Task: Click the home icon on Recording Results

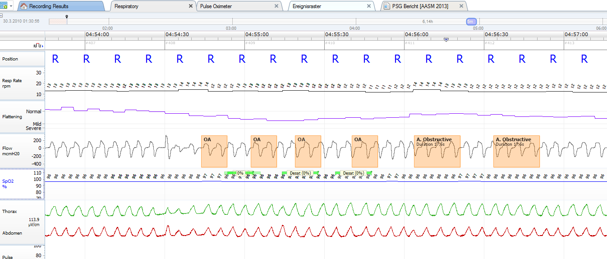Action: 24,6
